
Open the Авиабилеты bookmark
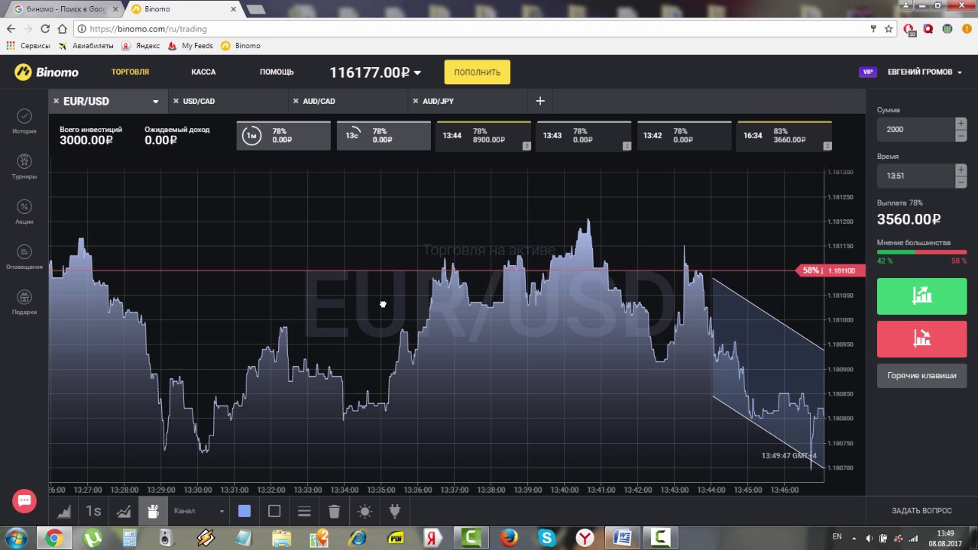(86, 46)
